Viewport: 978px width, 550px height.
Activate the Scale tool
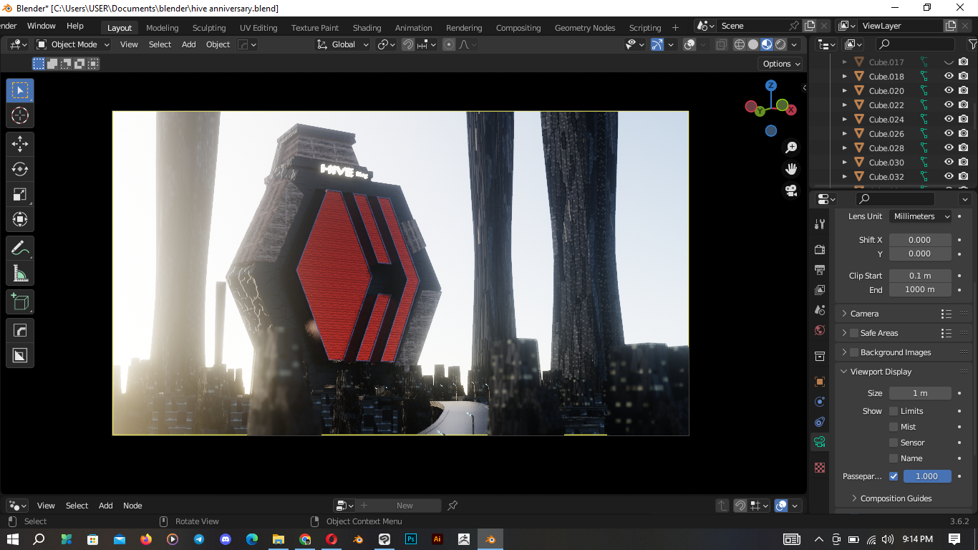tap(20, 194)
